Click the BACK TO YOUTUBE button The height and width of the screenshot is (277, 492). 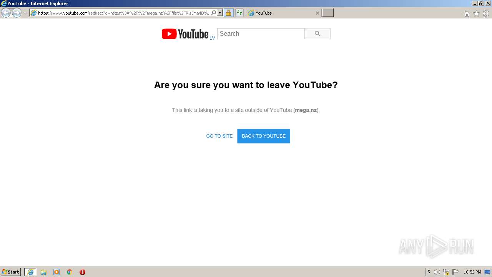[x=264, y=136]
